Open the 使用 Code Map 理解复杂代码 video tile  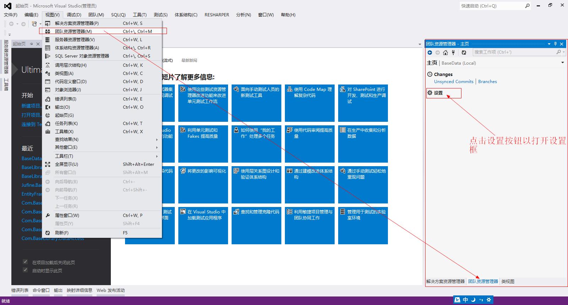310,103
